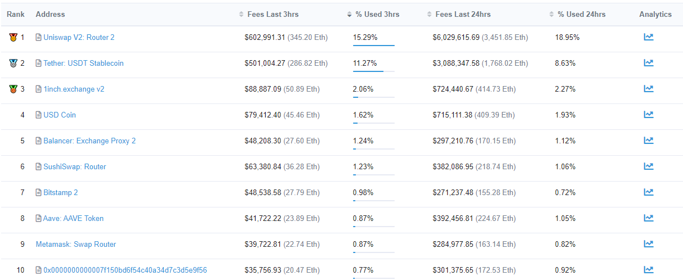This screenshot has width=683, height=280.
Task: Open analytics chart for Metamask: Swap Router
Action: 649,244
